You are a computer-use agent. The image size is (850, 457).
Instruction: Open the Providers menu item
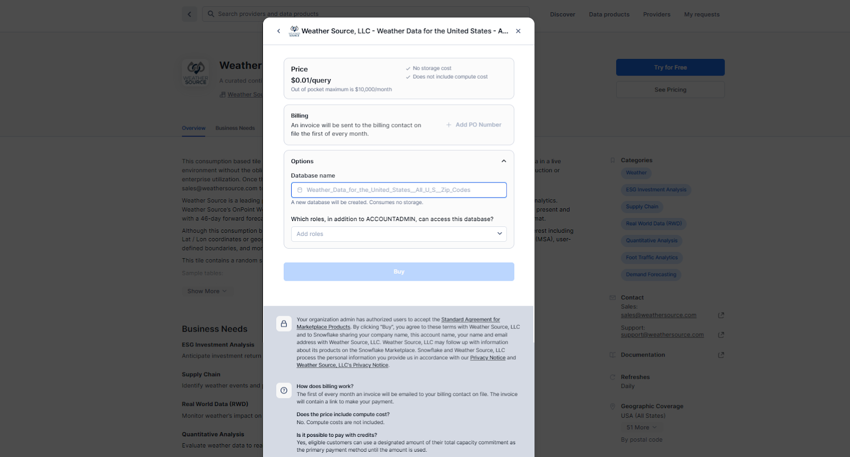pyautogui.click(x=657, y=14)
